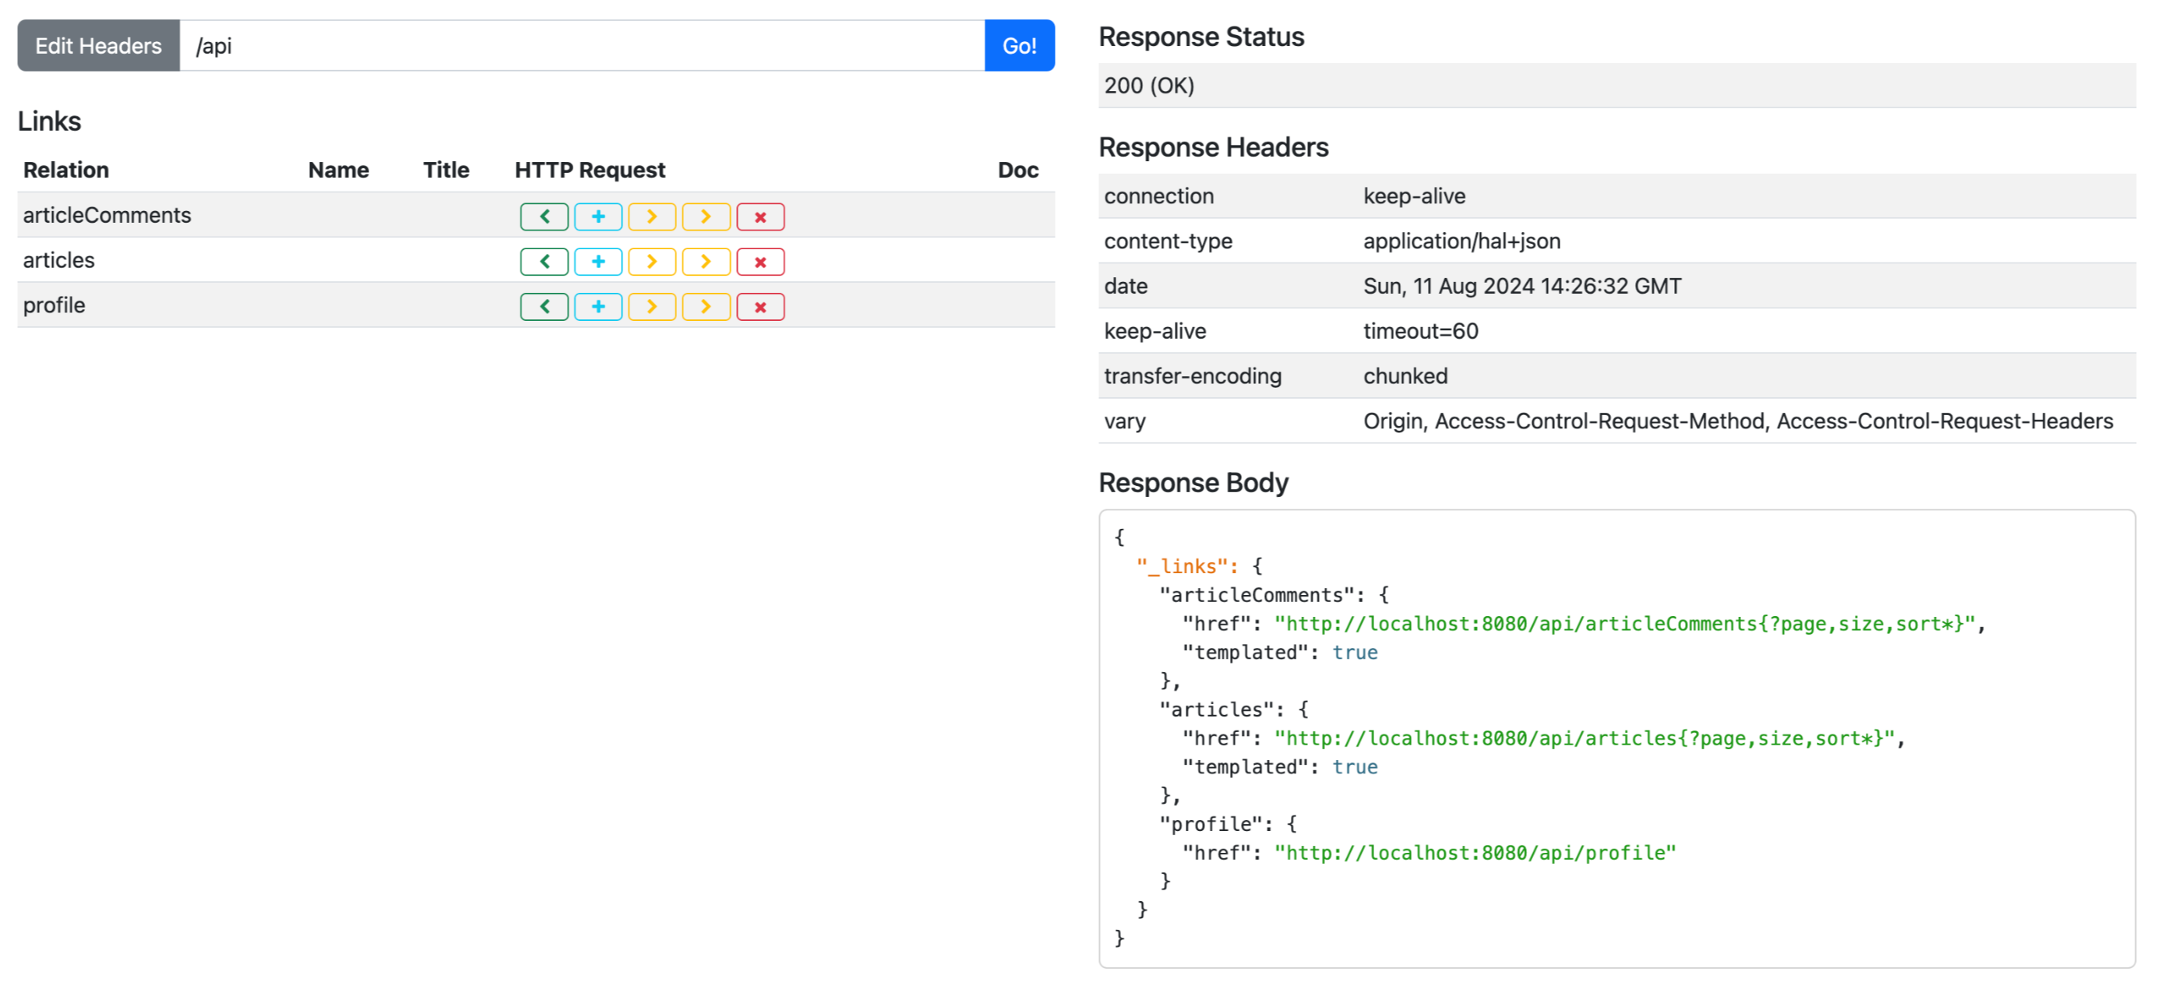
Task: Click second yellow PATCH arrow for articleComments
Action: [x=706, y=217]
